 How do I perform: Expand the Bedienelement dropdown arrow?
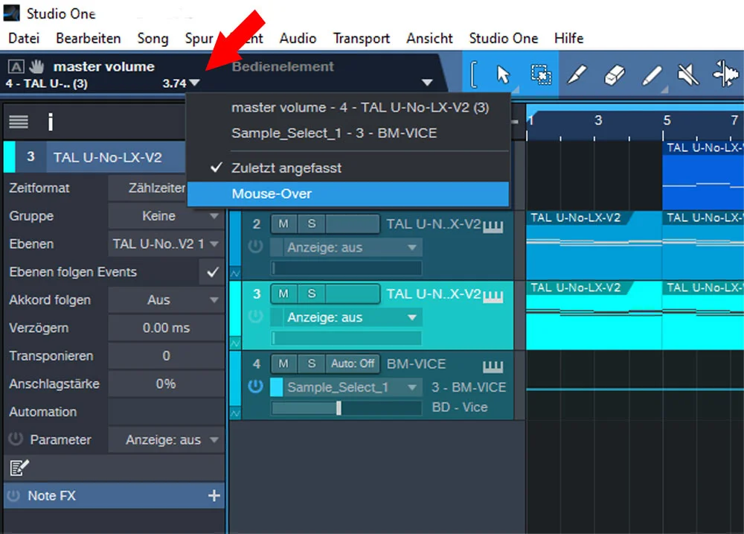427,83
